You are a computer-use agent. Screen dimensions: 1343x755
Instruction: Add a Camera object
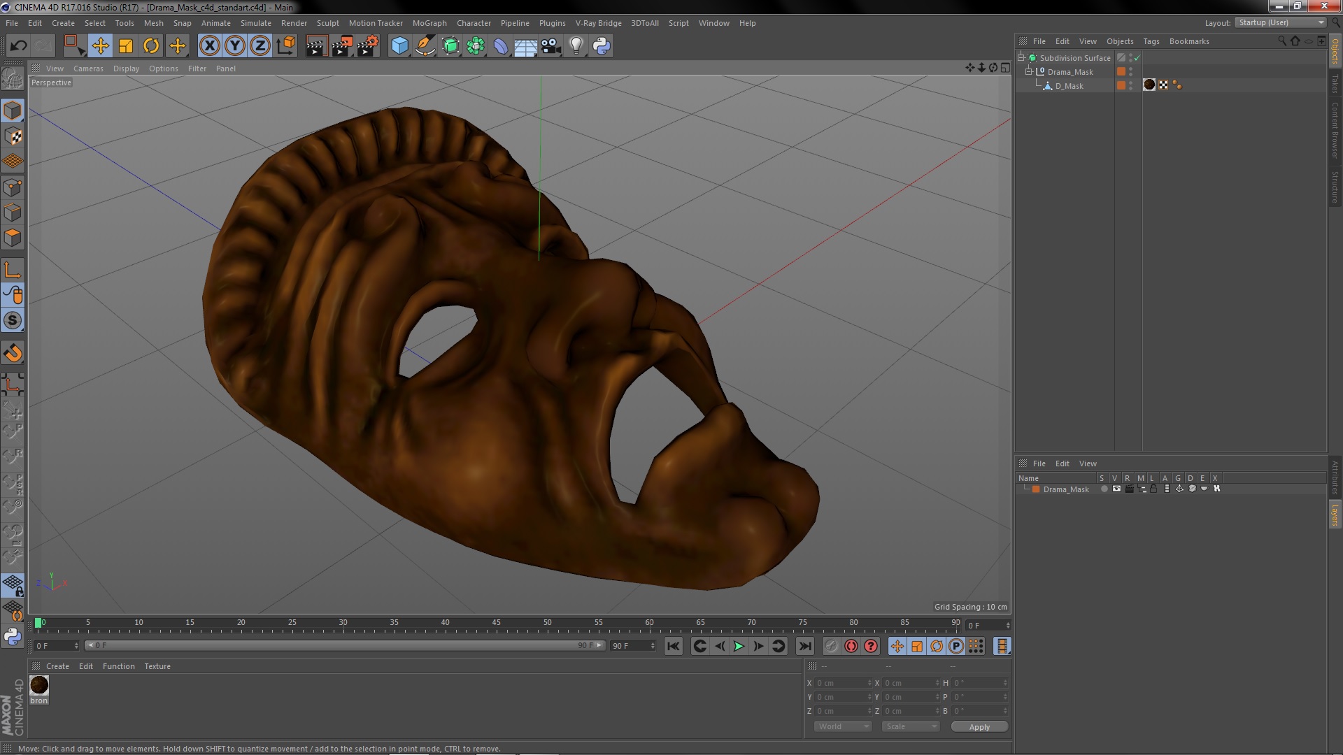(550, 46)
